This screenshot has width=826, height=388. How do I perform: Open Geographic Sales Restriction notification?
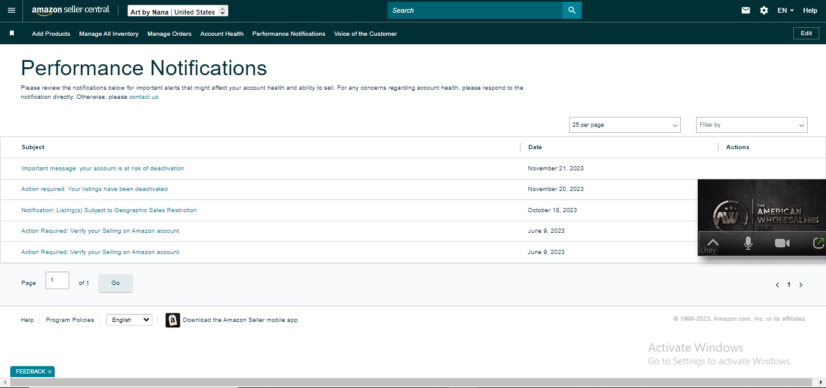(x=109, y=210)
